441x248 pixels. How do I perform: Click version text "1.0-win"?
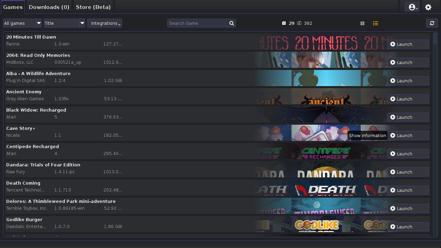[x=62, y=44]
